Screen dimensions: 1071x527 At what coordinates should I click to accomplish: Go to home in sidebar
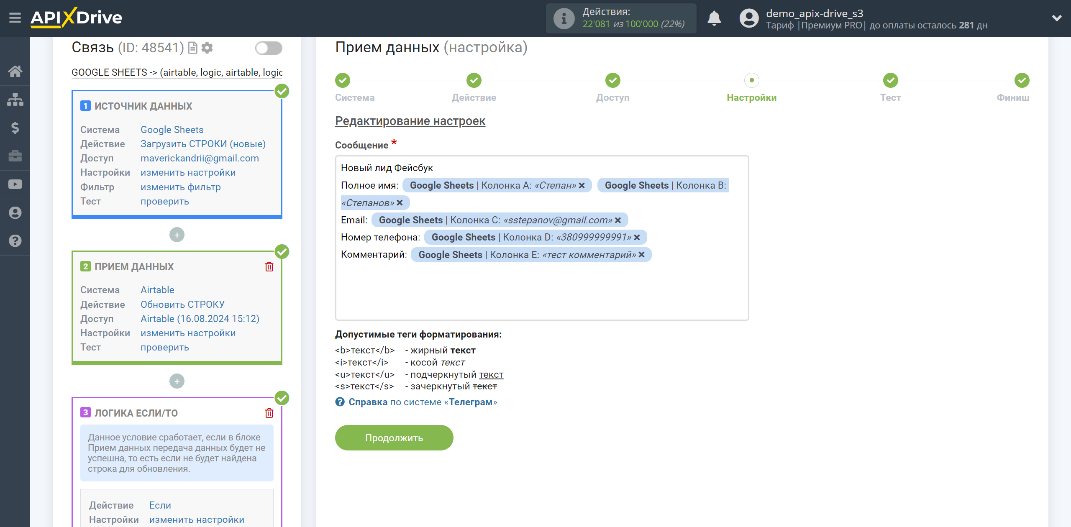[15, 71]
